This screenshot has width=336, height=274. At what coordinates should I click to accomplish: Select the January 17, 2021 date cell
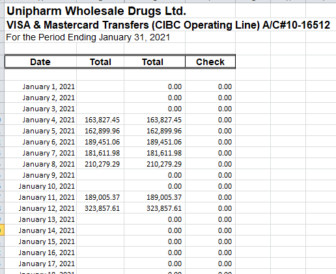(x=40, y=264)
